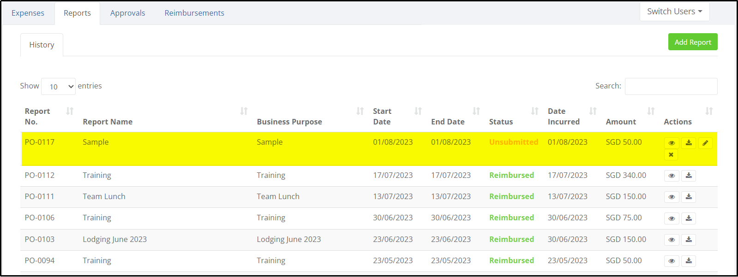Click the PO-0103 report number
Viewport: 738px width, 277px height.
click(x=40, y=239)
